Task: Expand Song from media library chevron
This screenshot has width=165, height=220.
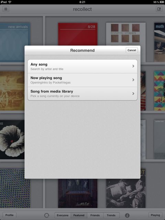Action: coord(133,93)
